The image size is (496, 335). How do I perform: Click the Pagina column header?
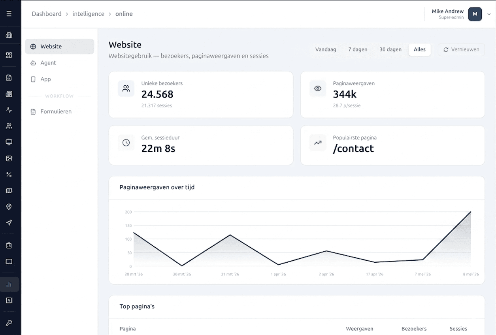click(x=128, y=329)
